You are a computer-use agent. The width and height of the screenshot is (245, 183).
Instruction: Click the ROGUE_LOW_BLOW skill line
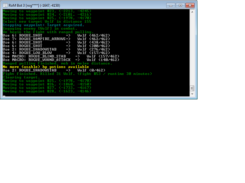click(x=56, y=53)
